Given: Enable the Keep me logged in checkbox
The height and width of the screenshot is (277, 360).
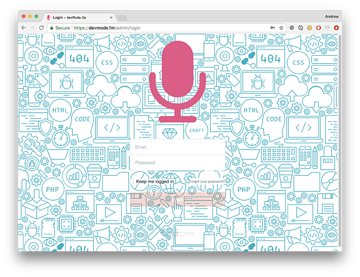Looking at the screenshot, I should 132,181.
